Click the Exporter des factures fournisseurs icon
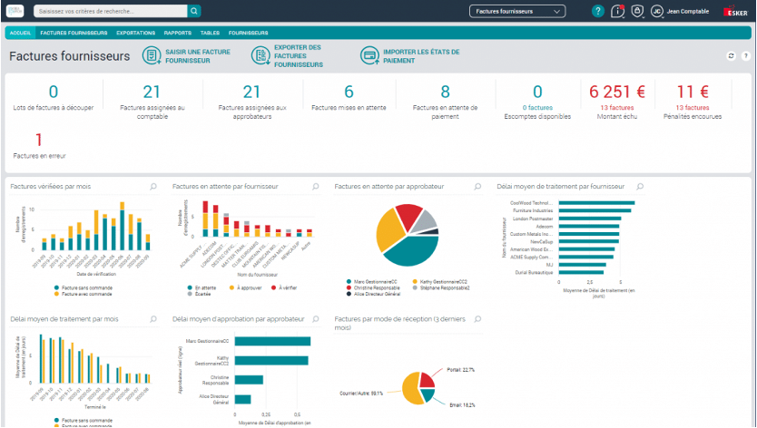Viewport: 757px width, 428px height. tap(259, 56)
